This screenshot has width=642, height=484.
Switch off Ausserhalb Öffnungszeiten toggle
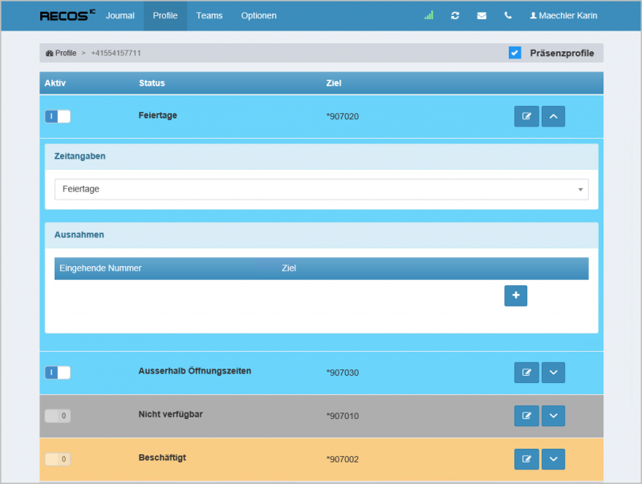click(x=58, y=373)
